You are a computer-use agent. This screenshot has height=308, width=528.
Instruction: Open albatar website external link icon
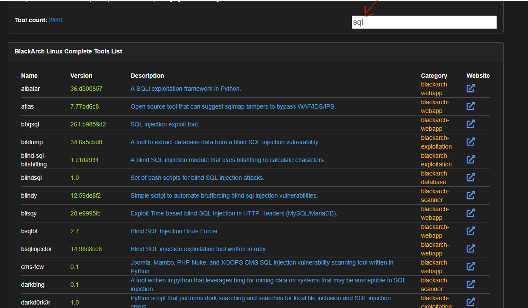pos(471,88)
